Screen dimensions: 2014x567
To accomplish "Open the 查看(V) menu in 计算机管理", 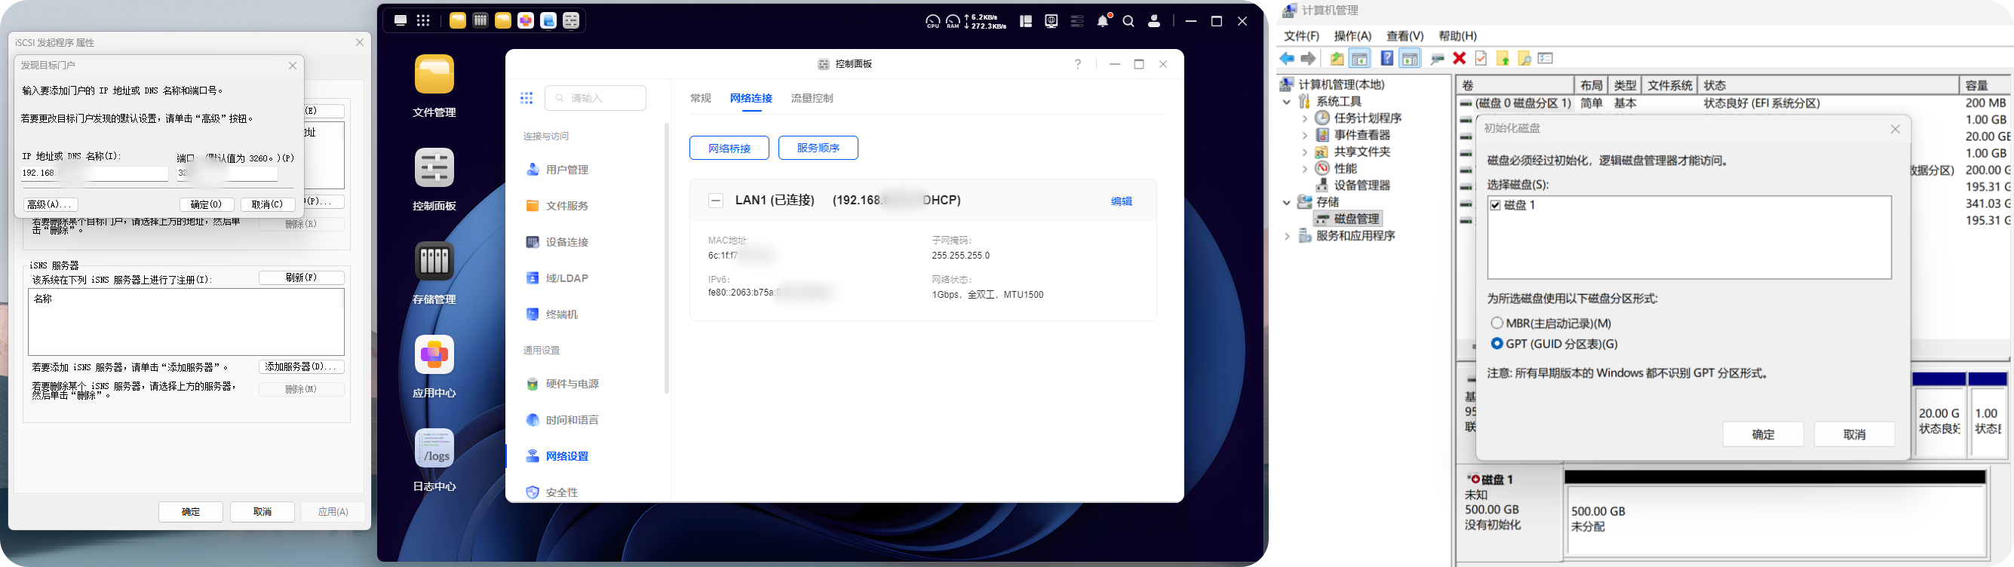I will pos(1405,36).
